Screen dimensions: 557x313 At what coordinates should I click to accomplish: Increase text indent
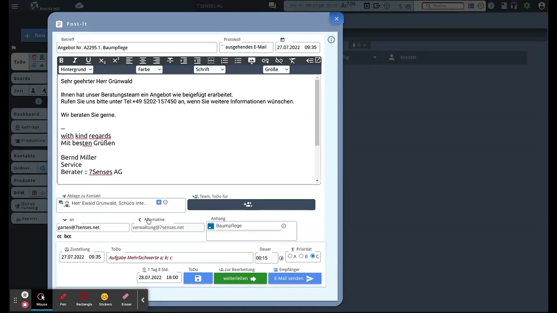(x=184, y=60)
